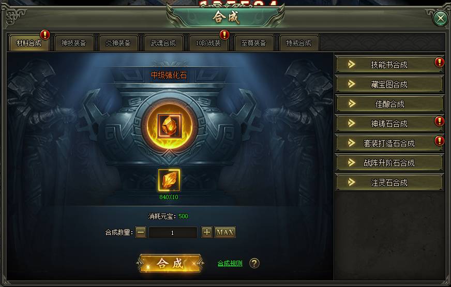Screen dimensions: 451x287
Task: Open the 注灵石合成 category entry
Action: tap(389, 183)
